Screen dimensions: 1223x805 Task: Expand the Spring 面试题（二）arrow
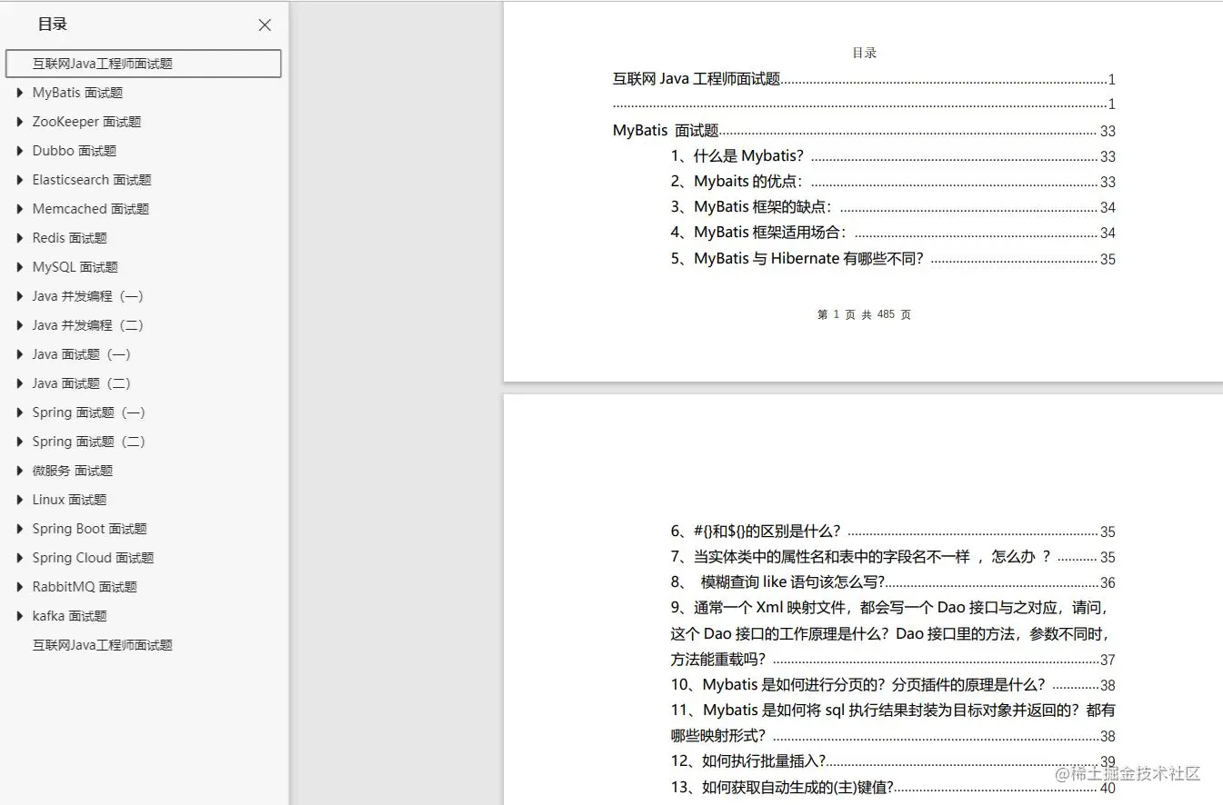tap(20, 442)
